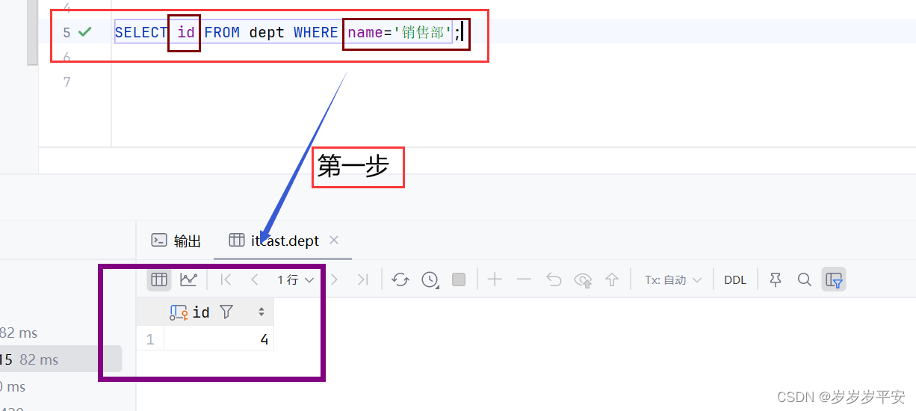Viewport: 916px width, 411px height.
Task: Sort the id column using arrows
Action: tap(262, 312)
